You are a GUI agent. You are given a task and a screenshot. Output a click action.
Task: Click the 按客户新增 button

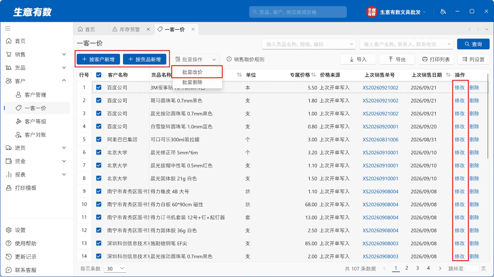coord(98,60)
